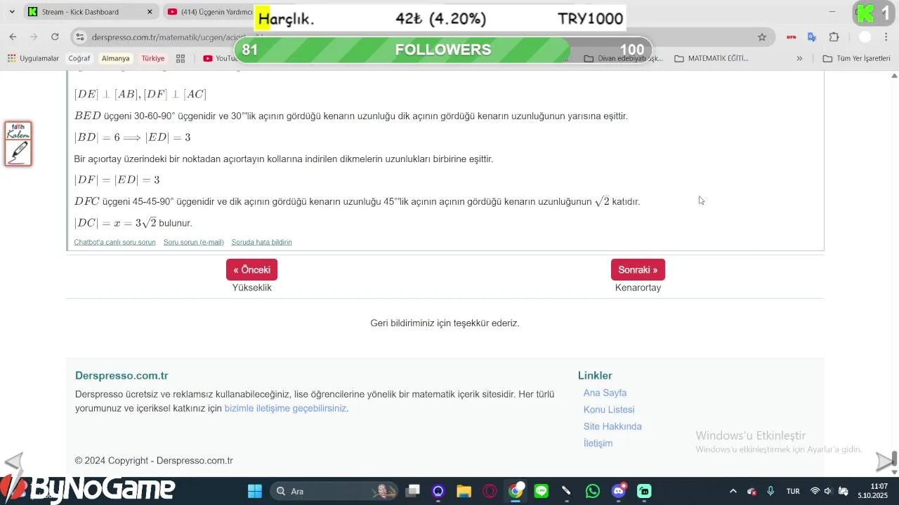The height and width of the screenshot is (505, 899).
Task: Open Tüm Yer İşaretleri folder
Action: [x=857, y=58]
